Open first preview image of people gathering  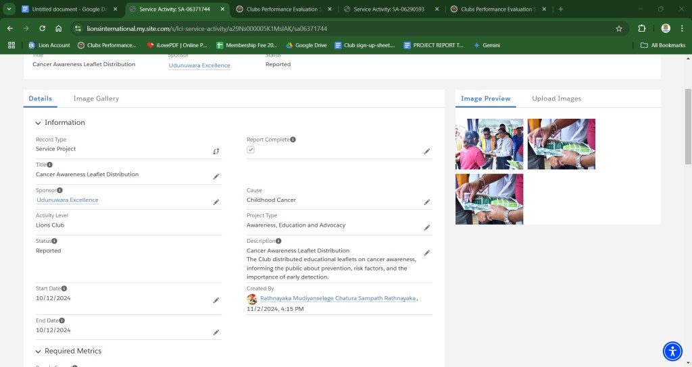(489, 144)
